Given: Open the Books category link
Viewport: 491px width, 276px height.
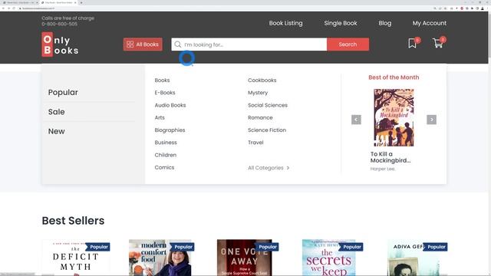Looking at the screenshot, I should (162, 80).
